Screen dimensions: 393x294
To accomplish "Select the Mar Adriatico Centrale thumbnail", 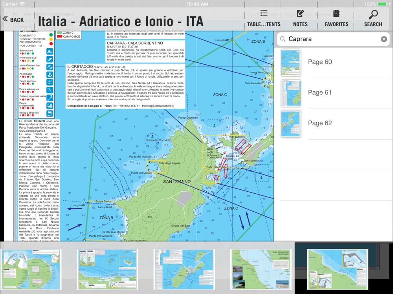I will [261, 269].
